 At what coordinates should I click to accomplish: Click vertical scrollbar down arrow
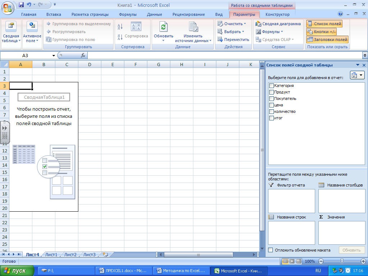point(262,249)
